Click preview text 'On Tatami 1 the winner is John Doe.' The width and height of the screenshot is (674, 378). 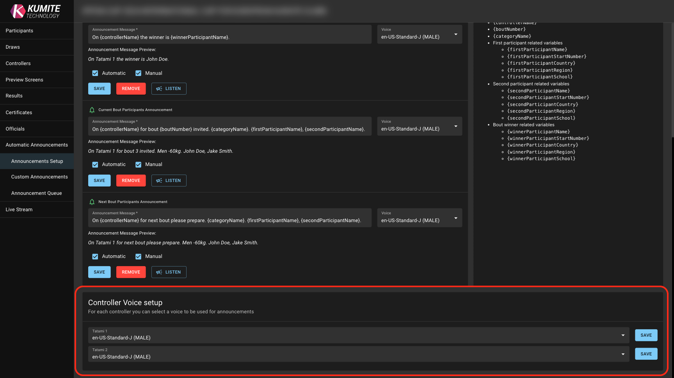[128, 59]
